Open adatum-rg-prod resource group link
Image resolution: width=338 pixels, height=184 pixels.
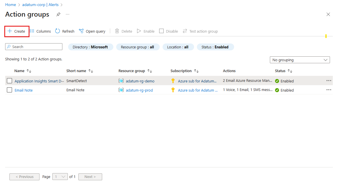coord(139,90)
